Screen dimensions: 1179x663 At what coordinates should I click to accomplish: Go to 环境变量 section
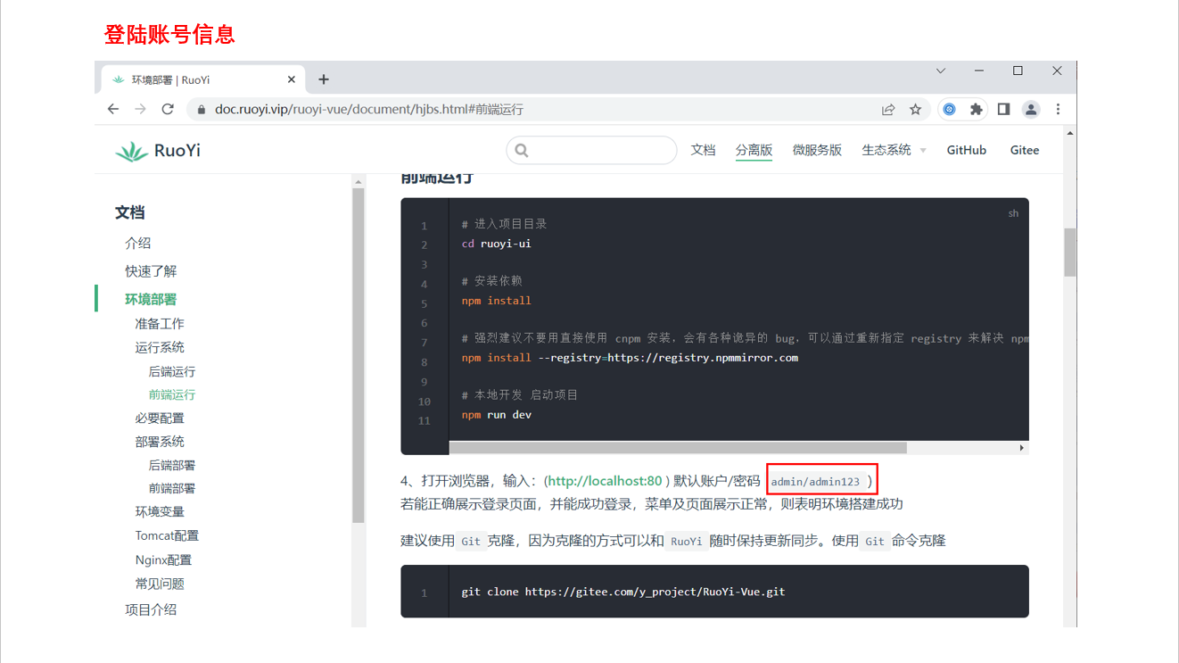pos(160,511)
